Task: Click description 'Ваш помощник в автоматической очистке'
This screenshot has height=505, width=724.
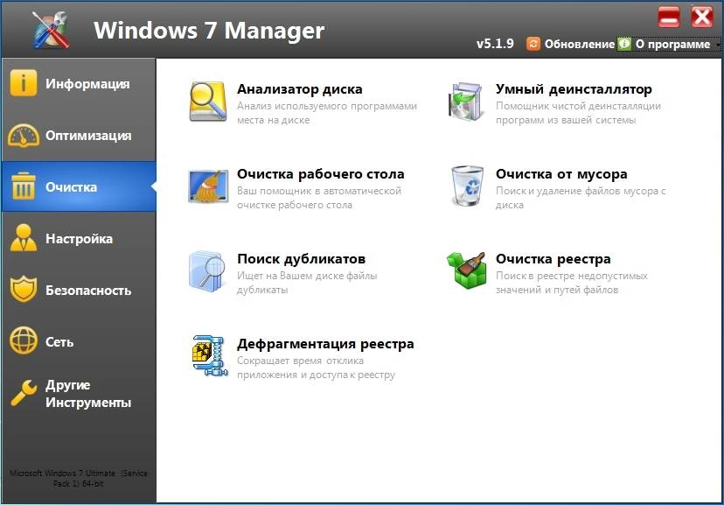Action: point(319,198)
